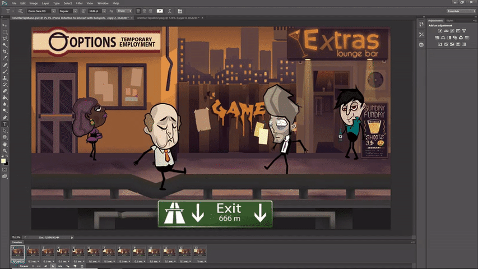Viewport: 478px width, 269px height.
Task: Toggle center text alignment
Action: coord(145,11)
